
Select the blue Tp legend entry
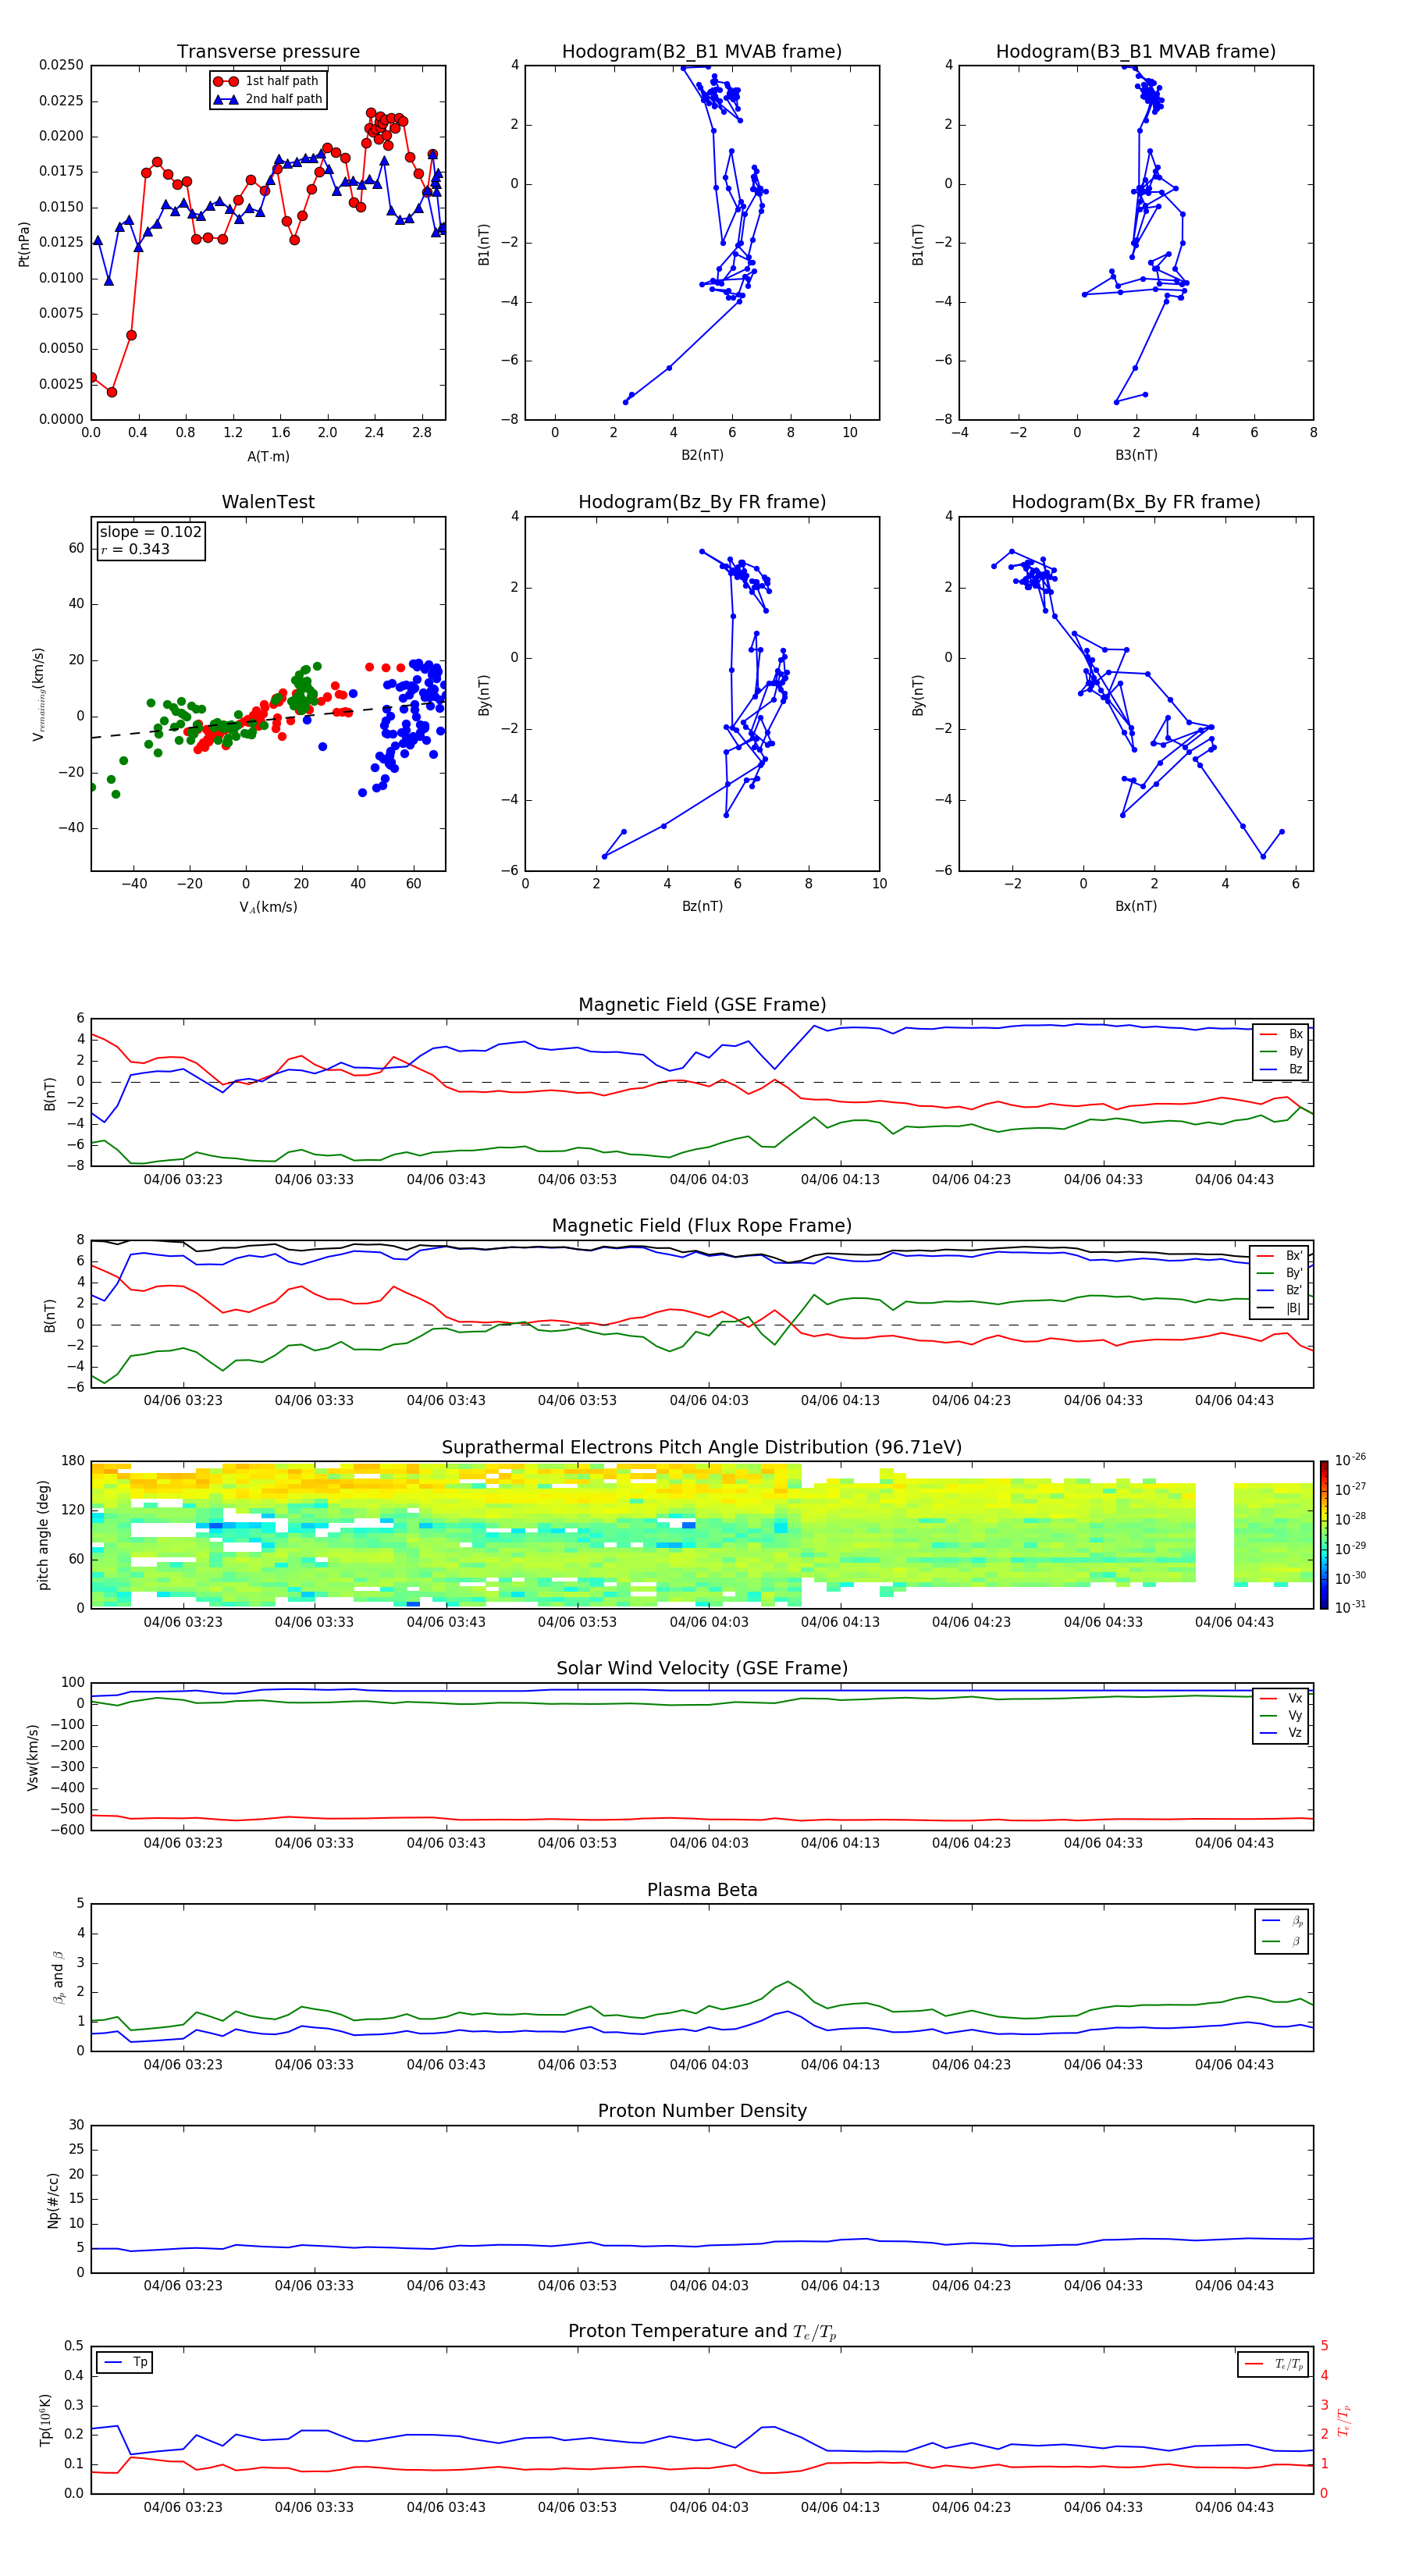(125, 2362)
